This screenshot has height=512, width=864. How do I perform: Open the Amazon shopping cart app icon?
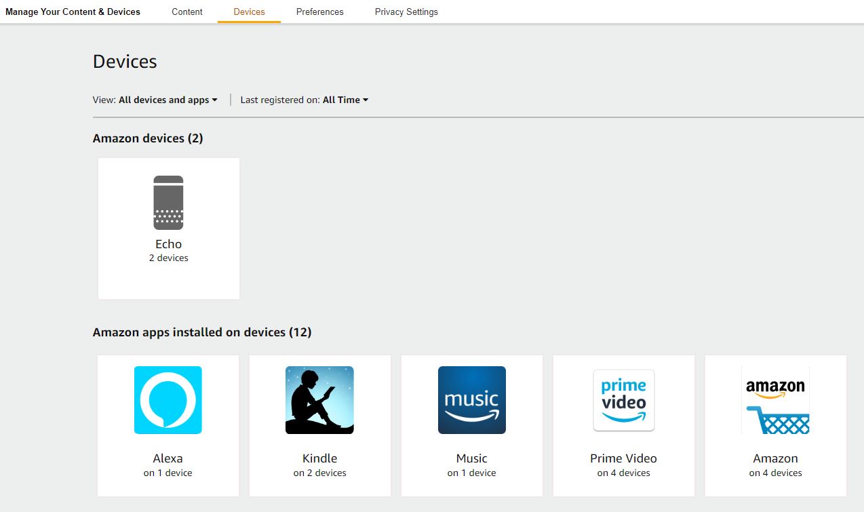pos(775,400)
